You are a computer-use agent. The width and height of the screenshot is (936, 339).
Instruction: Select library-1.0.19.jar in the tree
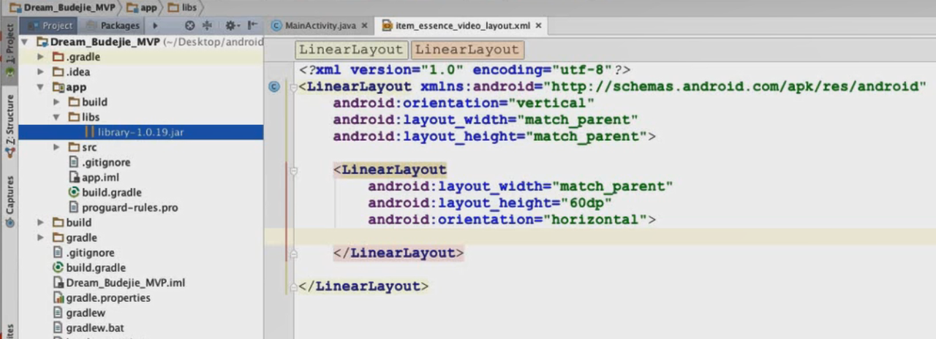[x=140, y=132]
